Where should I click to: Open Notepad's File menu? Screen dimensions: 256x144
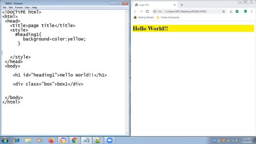point(4,8)
